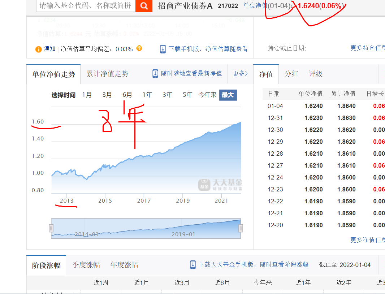385x294 pixels.
Task: Click phone icon next to 随时随地查看最新净值
Action: [x=155, y=74]
